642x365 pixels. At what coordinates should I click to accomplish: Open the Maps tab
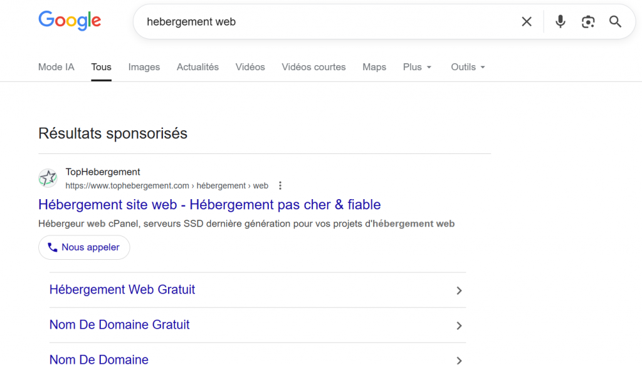click(x=374, y=67)
